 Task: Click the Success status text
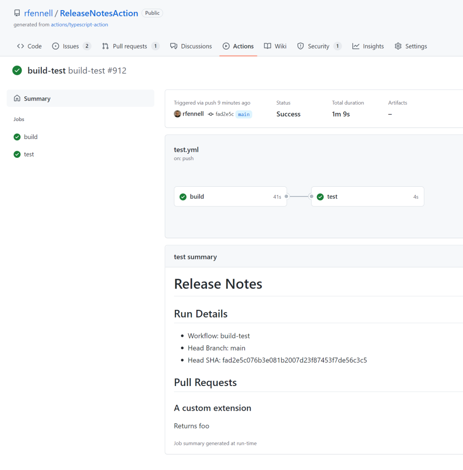(x=288, y=114)
